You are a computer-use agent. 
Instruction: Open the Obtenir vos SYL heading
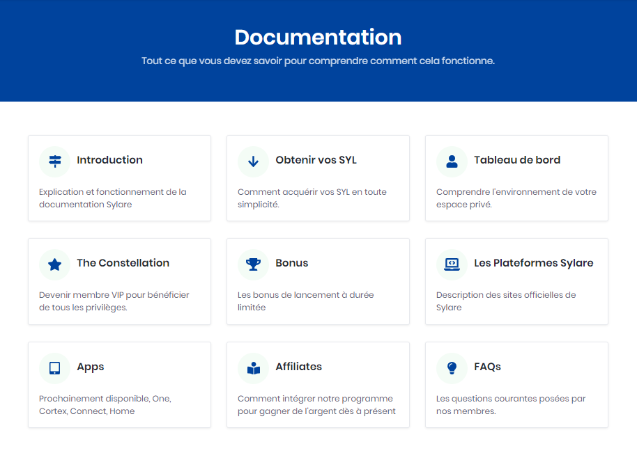coord(316,160)
